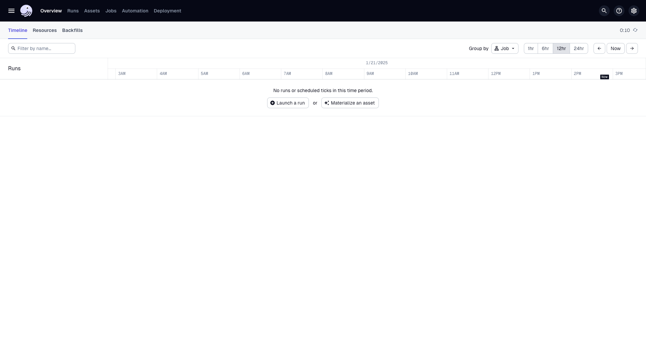Open global search
The width and height of the screenshot is (646, 363).
coord(604,11)
